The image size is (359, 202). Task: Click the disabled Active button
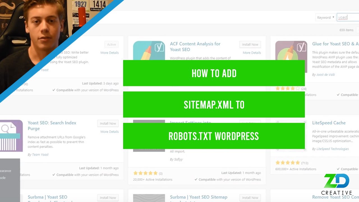click(111, 44)
